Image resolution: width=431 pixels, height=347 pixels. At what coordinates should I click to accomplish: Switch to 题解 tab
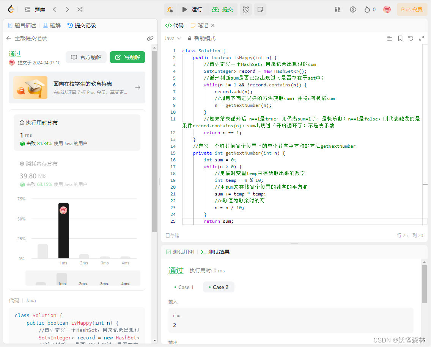[x=52, y=25]
